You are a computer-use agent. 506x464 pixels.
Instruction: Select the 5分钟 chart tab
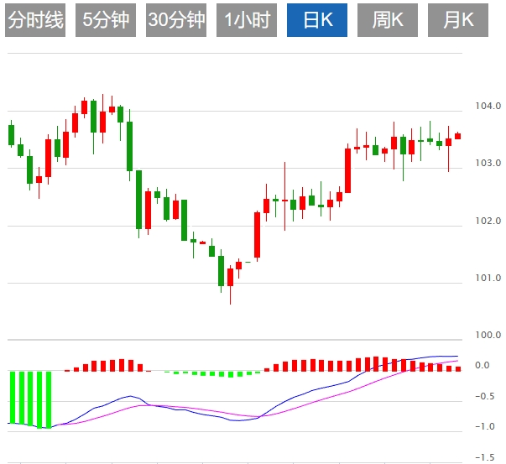click(106, 21)
